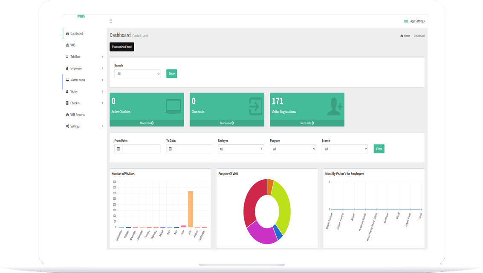
Task: Open the Purpose filter dropdown
Action: point(292,149)
